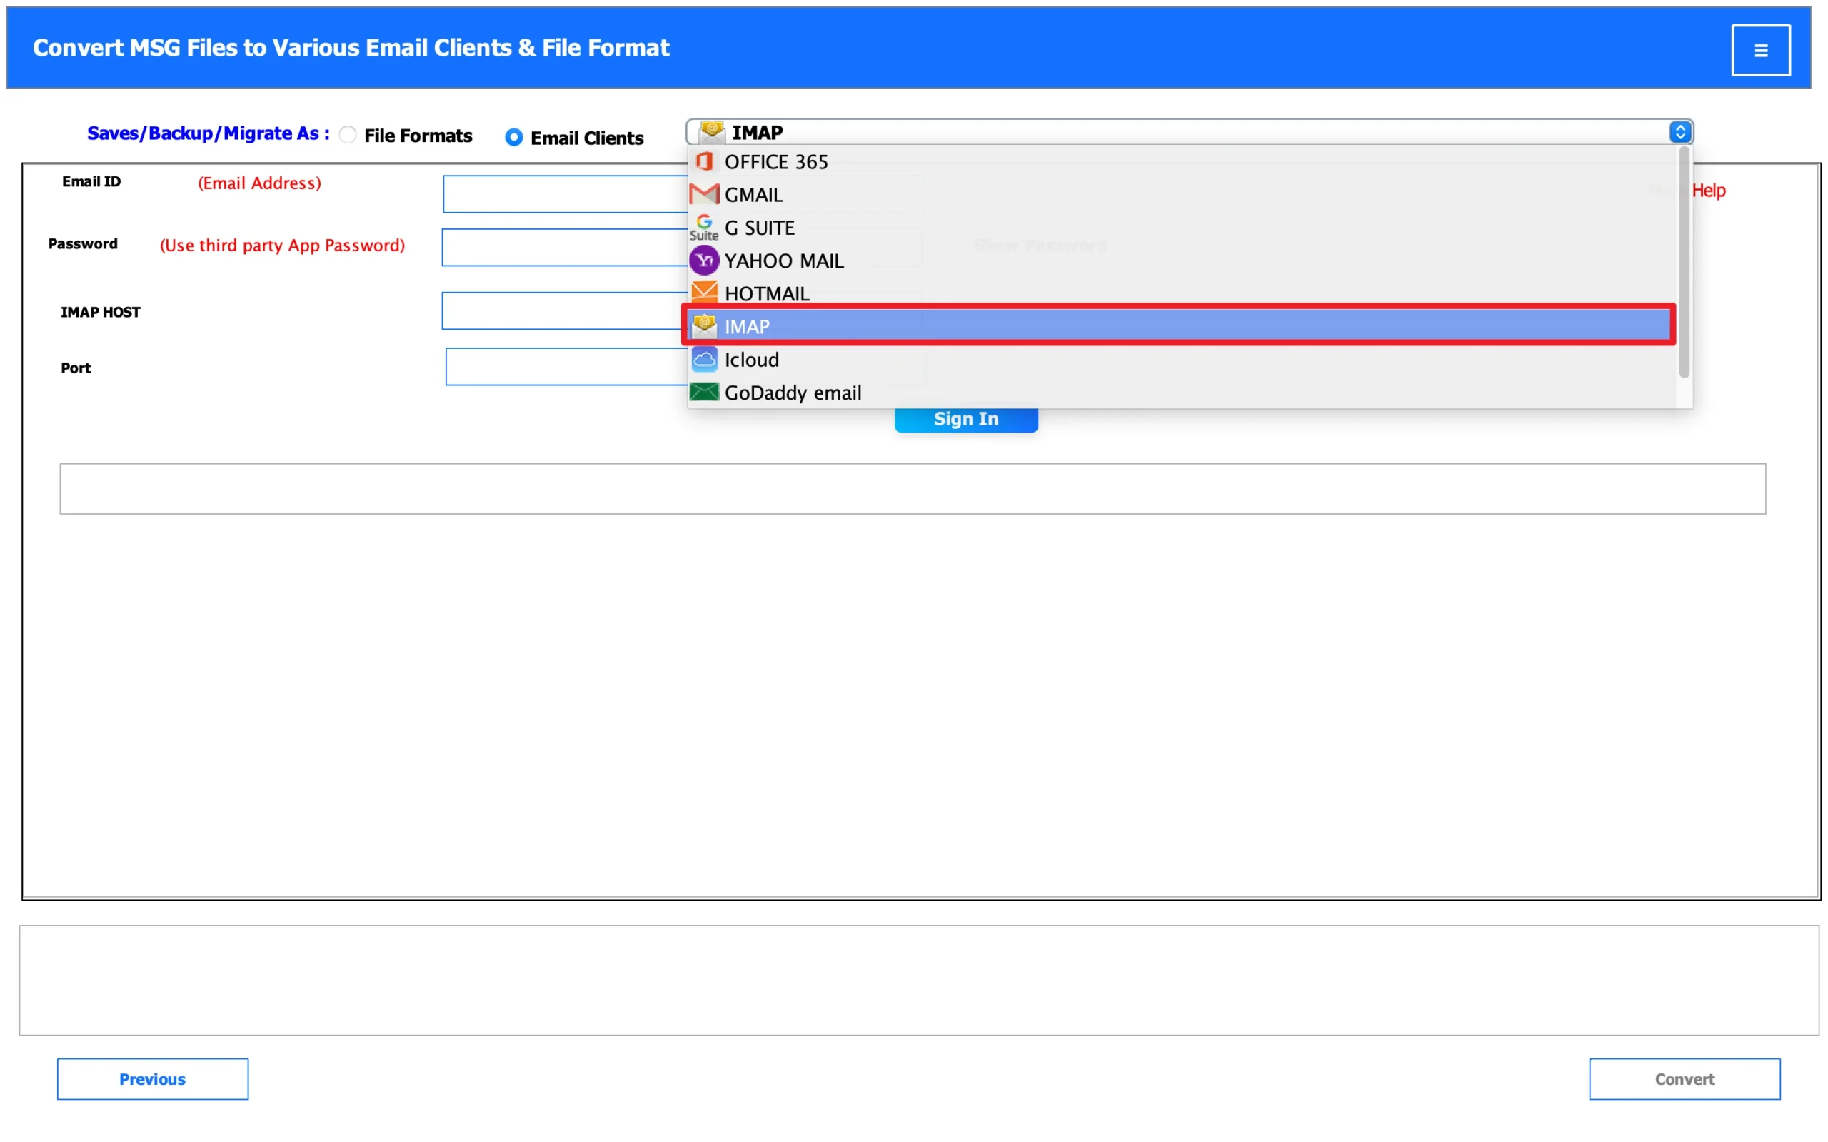This screenshot has height=1142, width=1828.
Task: Choose YAHOO MAIL from the list
Action: click(1181, 261)
